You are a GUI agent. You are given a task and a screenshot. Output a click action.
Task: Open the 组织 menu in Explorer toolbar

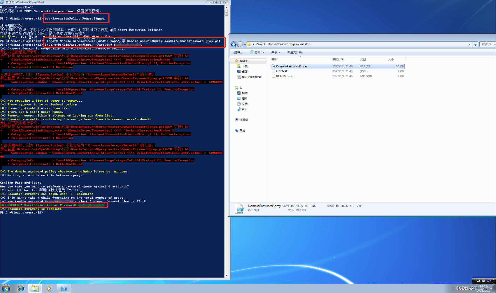click(238, 52)
